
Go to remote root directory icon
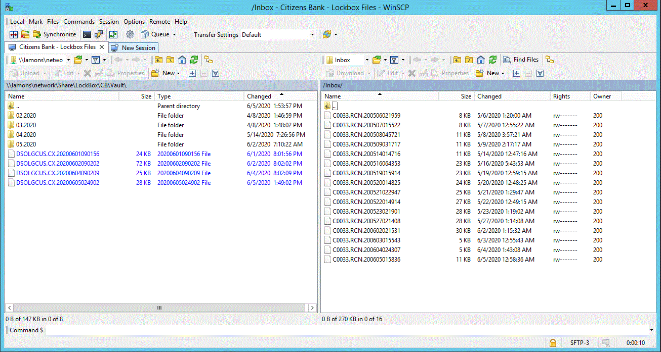coord(469,60)
